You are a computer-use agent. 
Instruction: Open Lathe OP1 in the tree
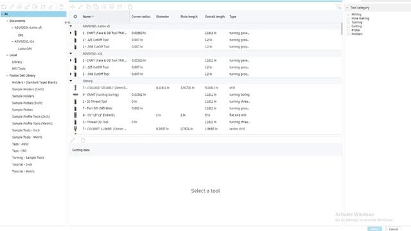pos(25,49)
